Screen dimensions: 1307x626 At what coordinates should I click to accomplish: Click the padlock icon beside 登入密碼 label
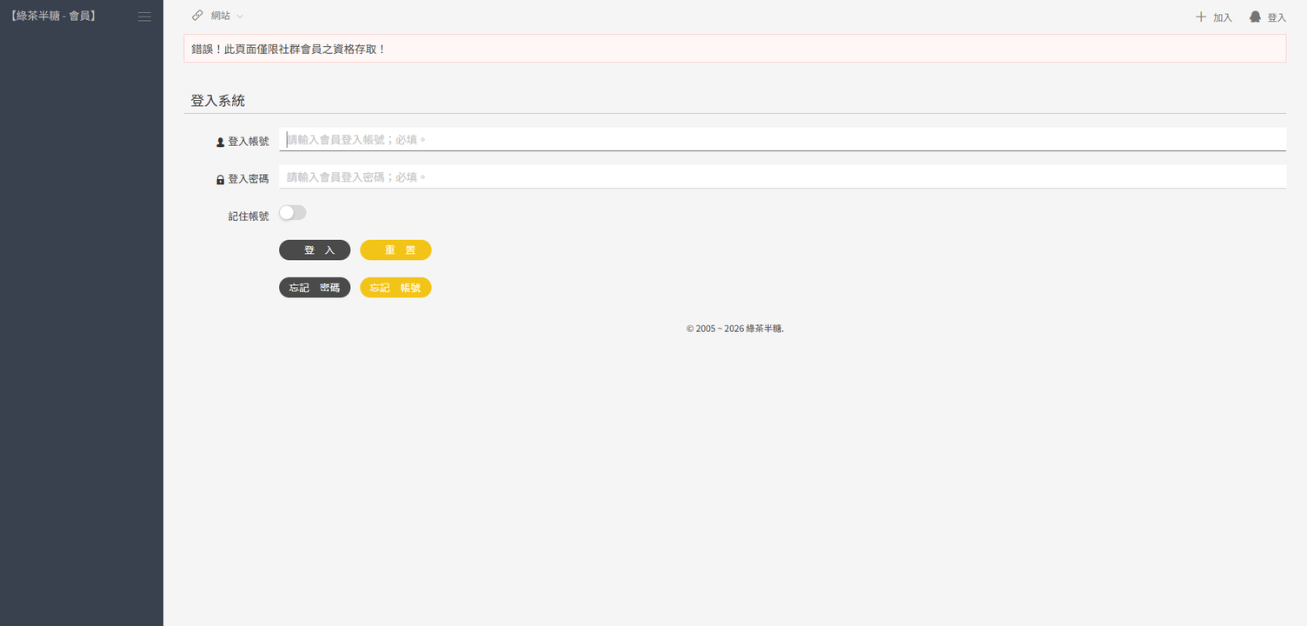point(220,179)
